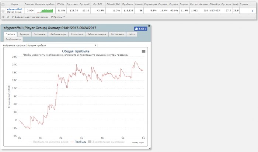Open the 'Оппоненты' tab
The image size is (258, 152).
click(x=39, y=34)
